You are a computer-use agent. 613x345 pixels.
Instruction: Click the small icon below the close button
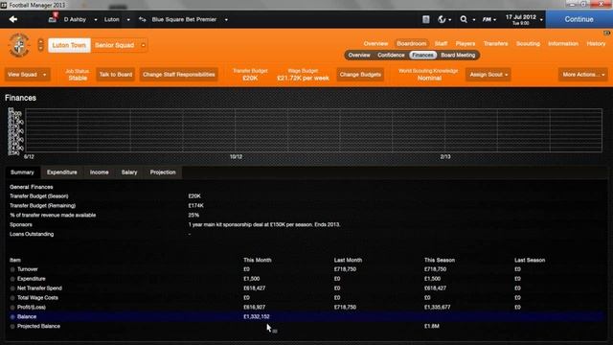606,34
